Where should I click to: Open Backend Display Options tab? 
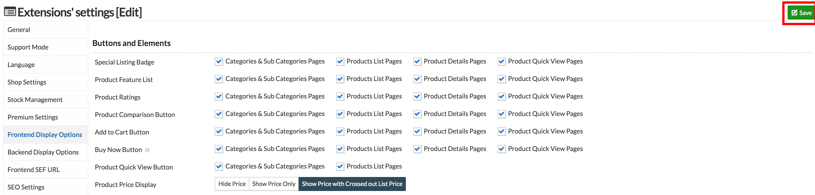pyautogui.click(x=43, y=152)
